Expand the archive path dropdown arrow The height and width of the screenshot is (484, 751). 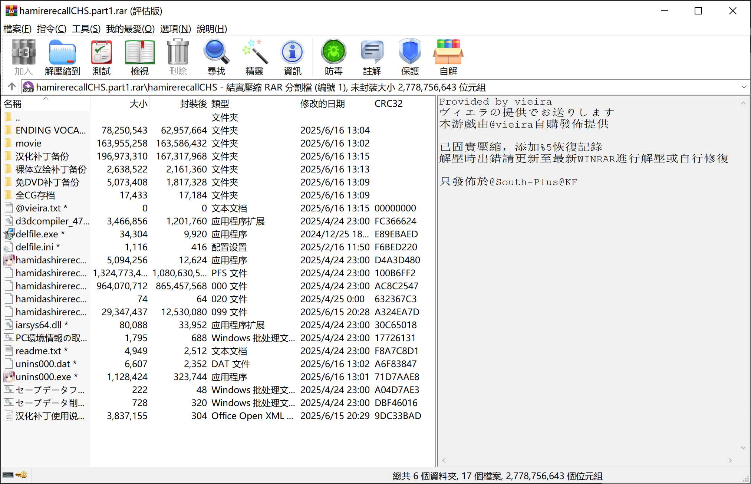point(744,87)
